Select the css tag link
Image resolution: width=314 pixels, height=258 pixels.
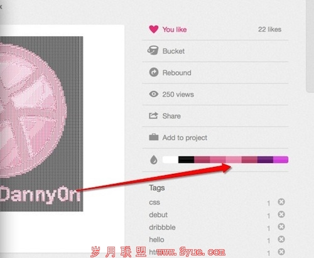(154, 202)
